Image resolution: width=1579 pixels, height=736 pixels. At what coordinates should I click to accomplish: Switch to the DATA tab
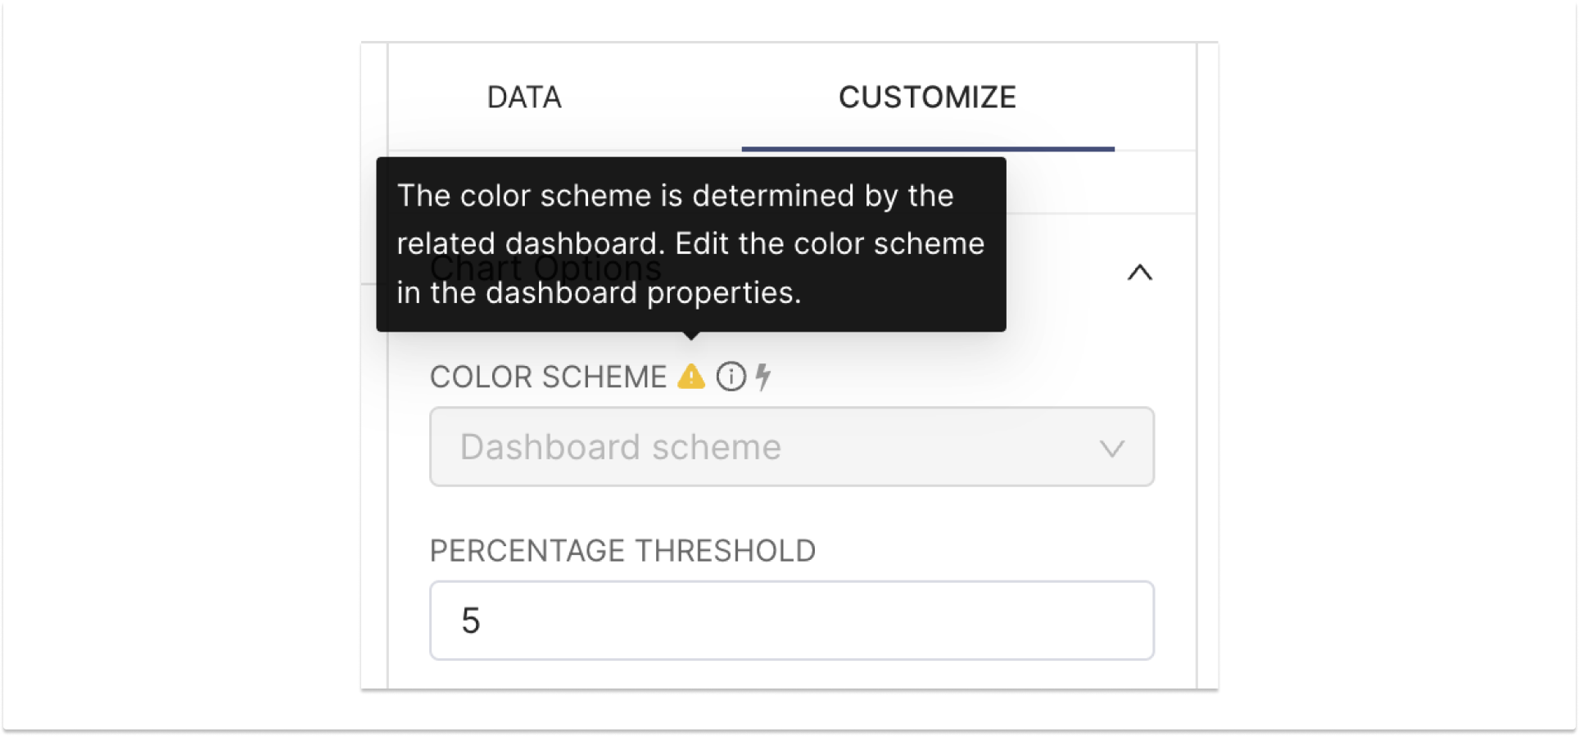coord(524,97)
